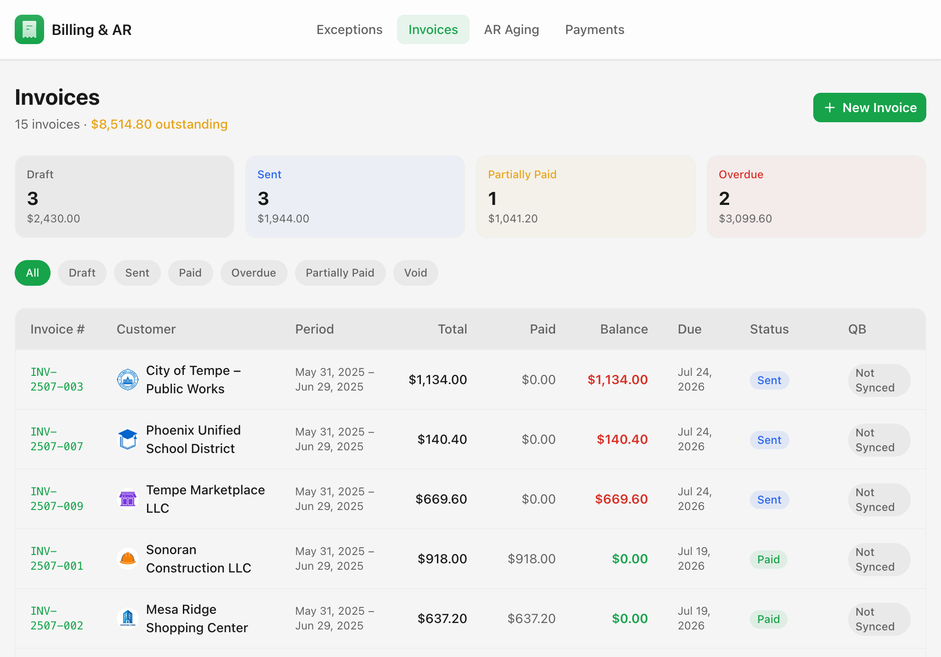This screenshot has height=657, width=941.
Task: Click Not Synced badge in Phoenix Unified row
Action: tap(879, 440)
